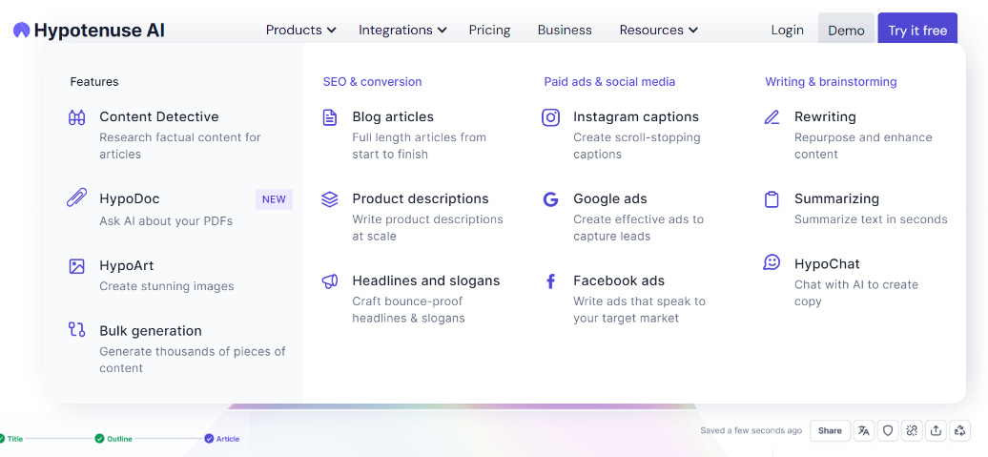The width and height of the screenshot is (988, 457).
Task: Click the HypoArt image icon
Action: 76,266
